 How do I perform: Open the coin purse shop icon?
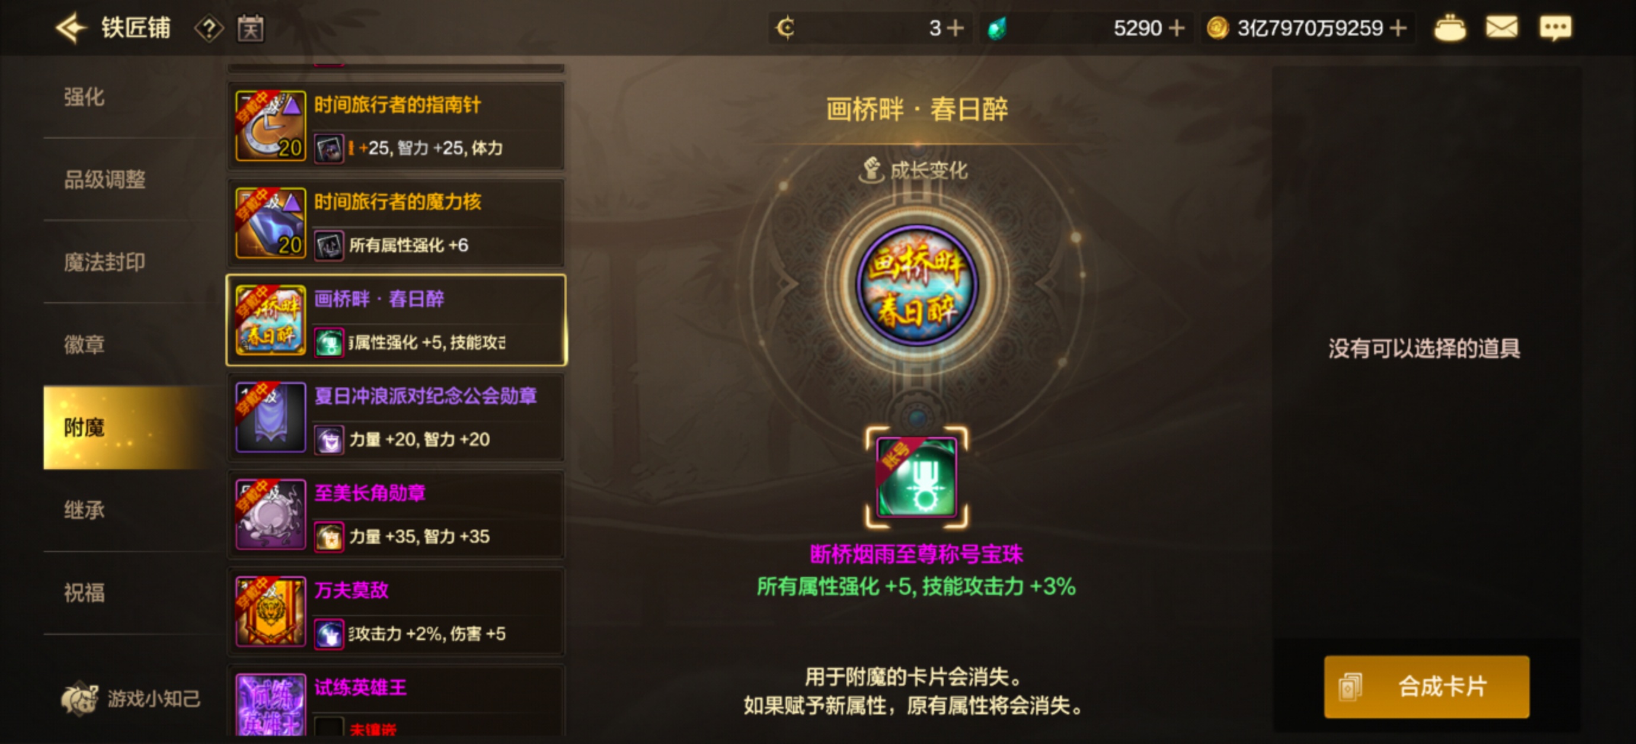click(x=1450, y=28)
